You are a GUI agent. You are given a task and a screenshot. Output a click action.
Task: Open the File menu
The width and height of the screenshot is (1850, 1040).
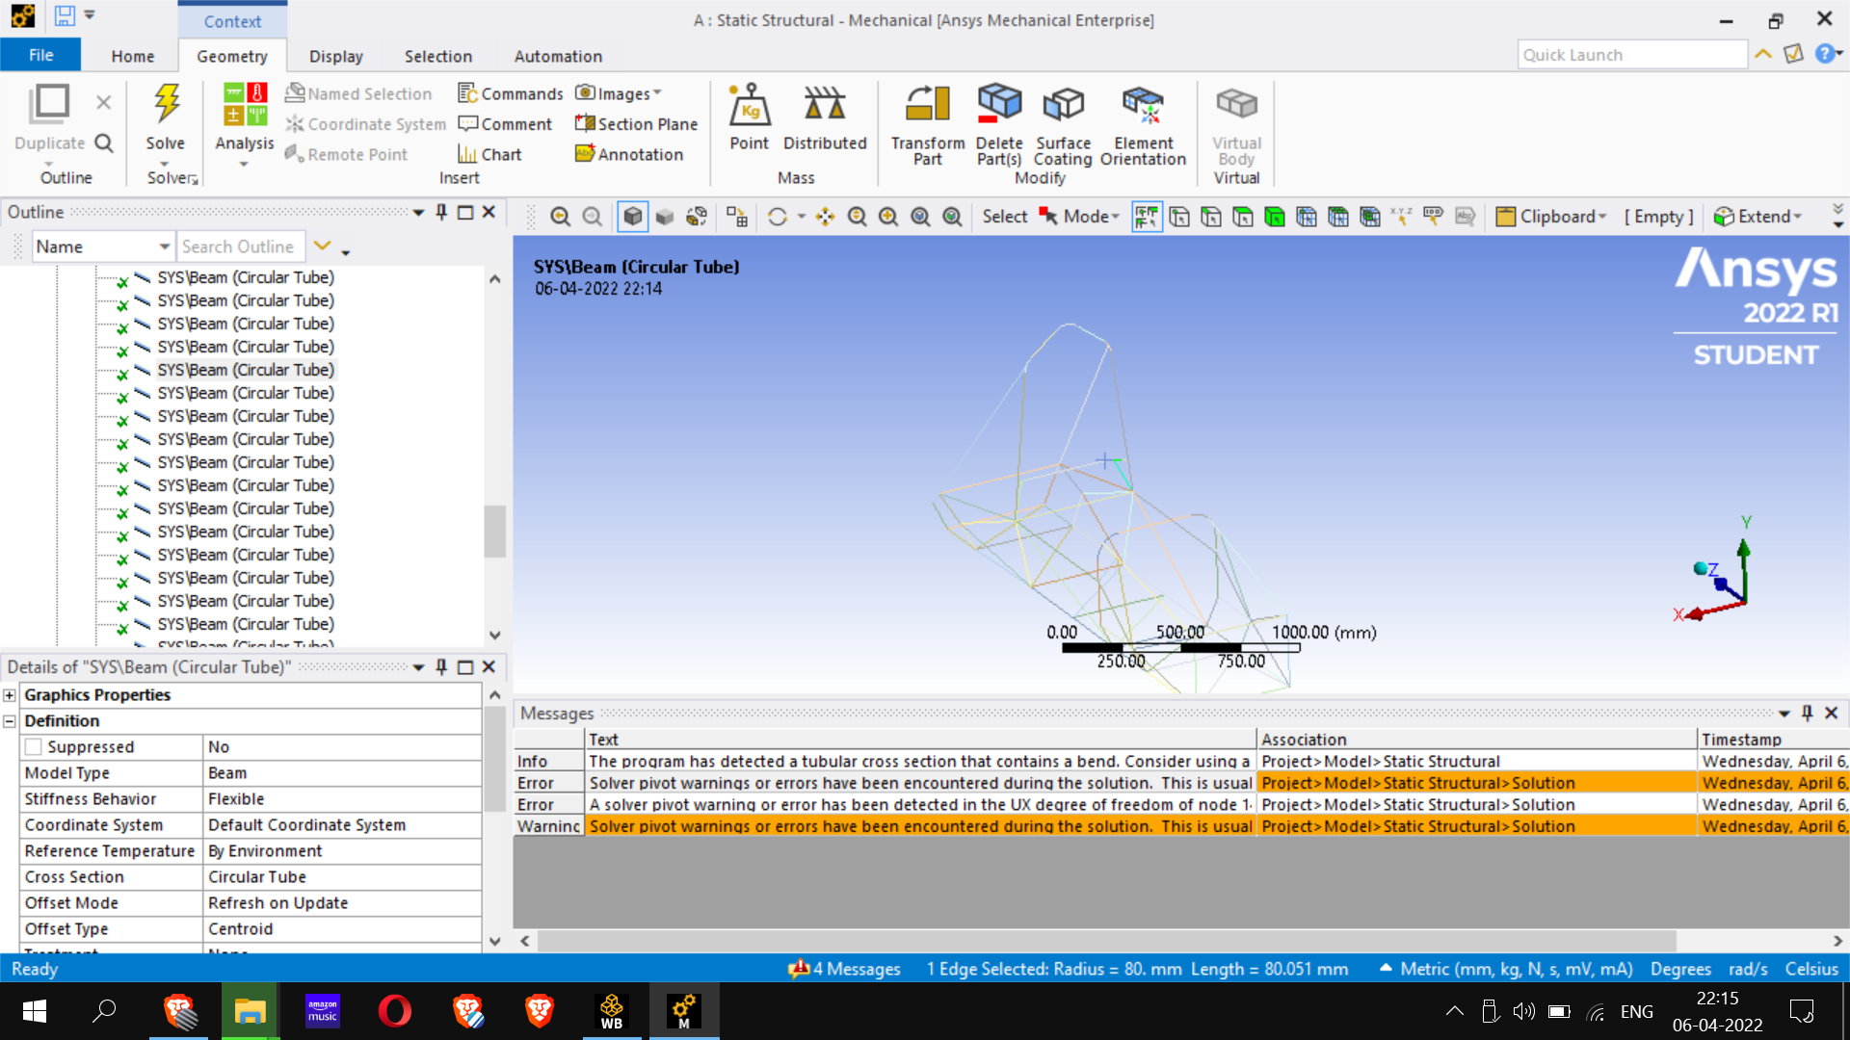coord(40,55)
